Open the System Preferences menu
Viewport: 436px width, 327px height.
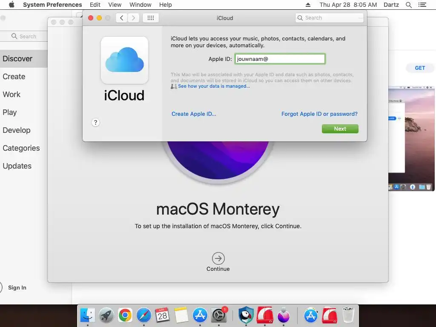click(52, 5)
